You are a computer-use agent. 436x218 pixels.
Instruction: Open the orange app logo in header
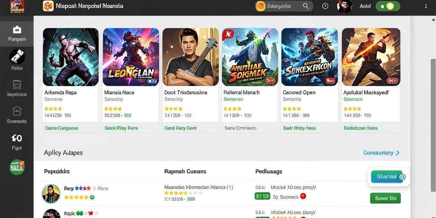coord(48,6)
